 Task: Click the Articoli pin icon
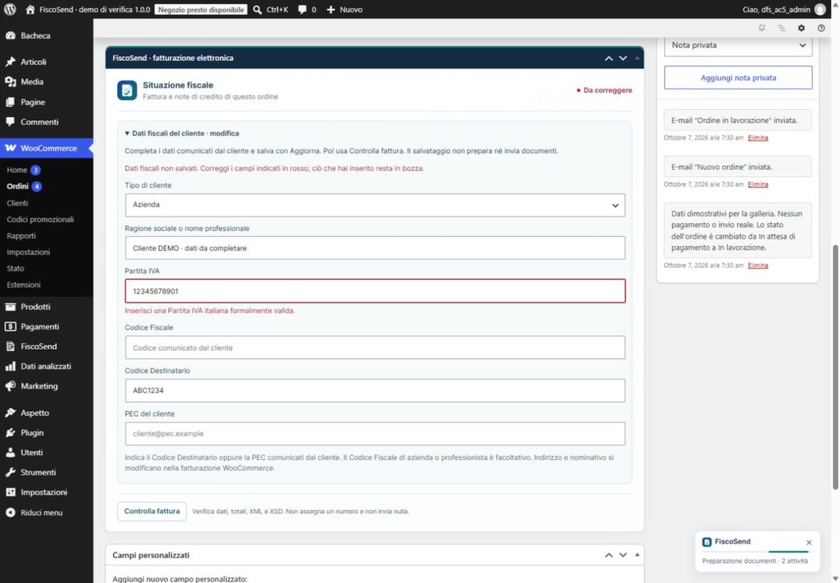point(10,61)
